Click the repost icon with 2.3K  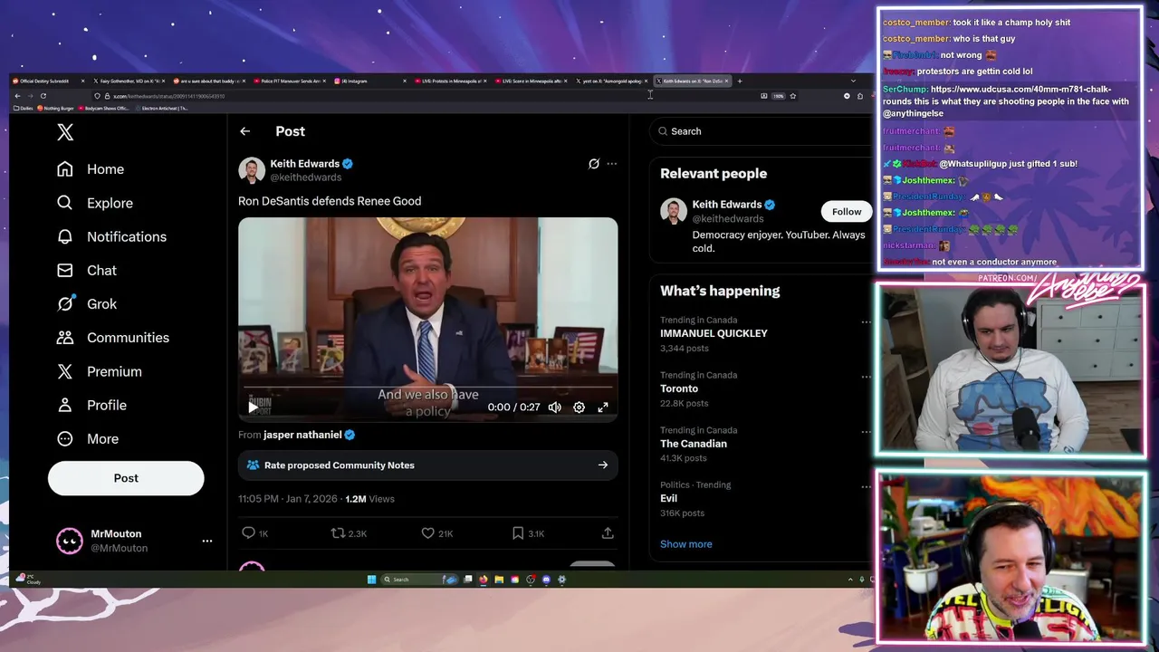point(338,533)
